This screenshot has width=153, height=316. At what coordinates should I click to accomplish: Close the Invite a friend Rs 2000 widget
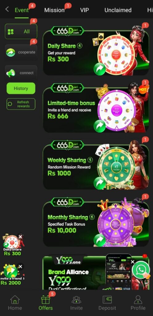20,267
